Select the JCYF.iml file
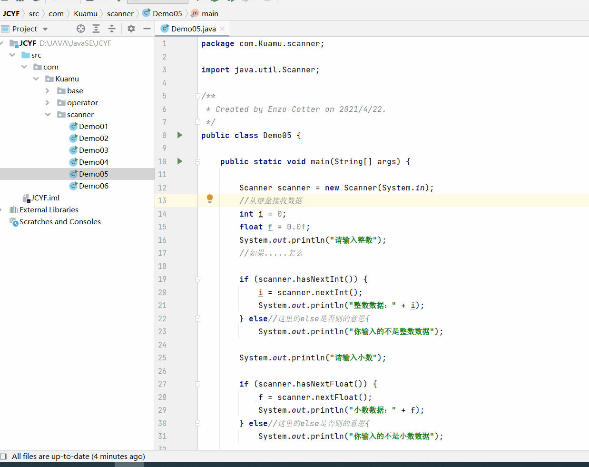 (x=45, y=198)
